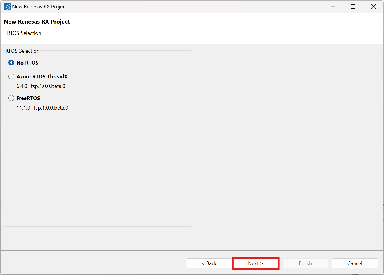This screenshot has height=275, width=384.
Task: Cancel the new project wizard
Action: (x=355, y=263)
